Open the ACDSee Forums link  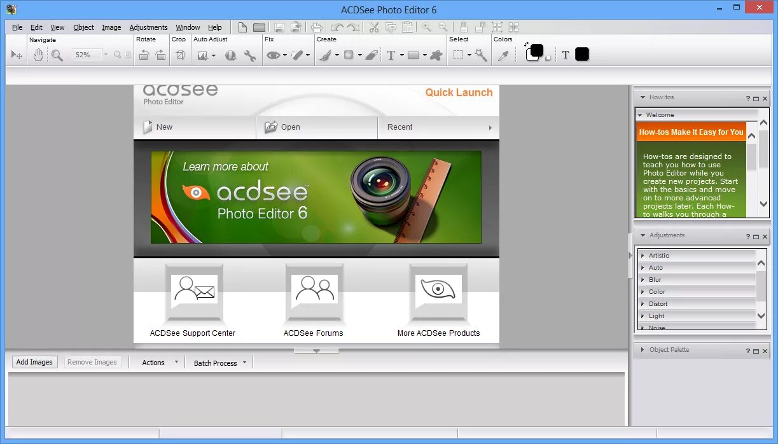coord(314,301)
